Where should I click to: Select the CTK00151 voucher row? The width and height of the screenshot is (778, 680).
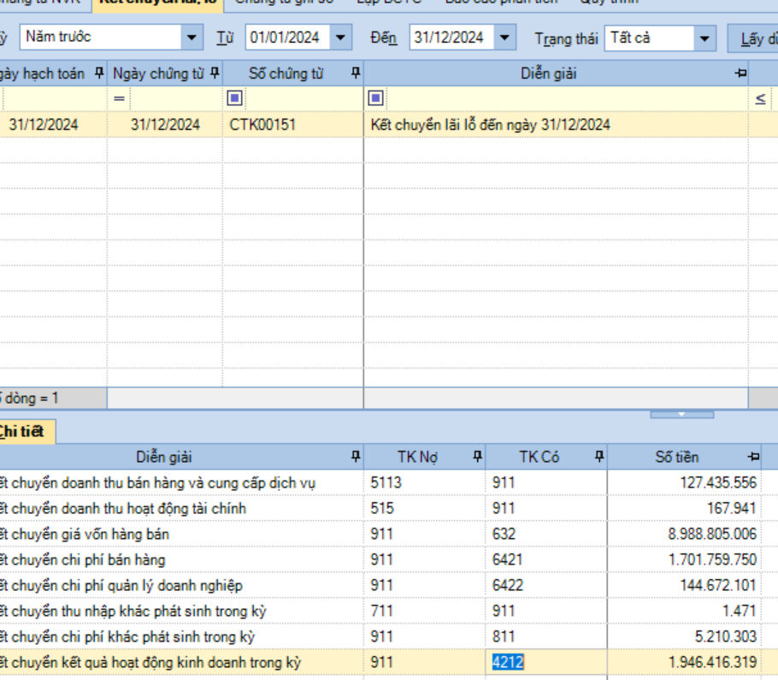click(262, 125)
